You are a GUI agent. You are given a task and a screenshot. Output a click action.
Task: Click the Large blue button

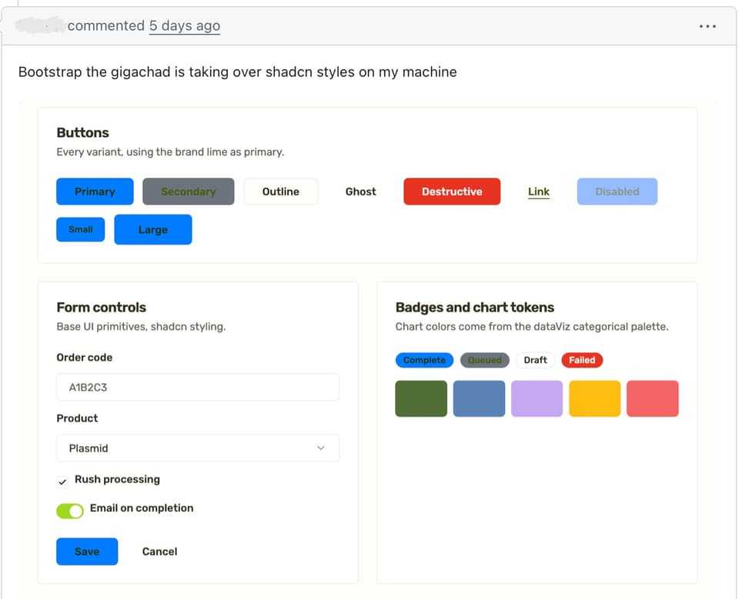[152, 229]
